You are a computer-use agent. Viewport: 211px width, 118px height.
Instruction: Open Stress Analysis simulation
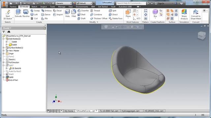pos(184,14)
